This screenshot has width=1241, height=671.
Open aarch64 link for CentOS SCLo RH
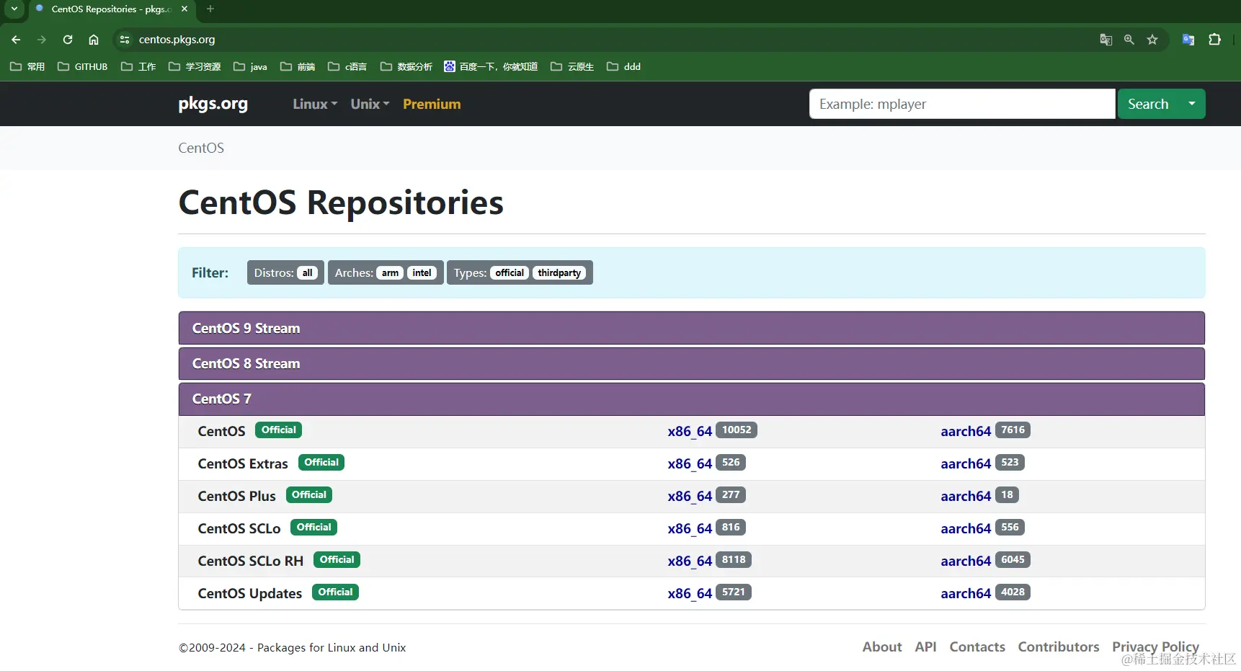966,561
